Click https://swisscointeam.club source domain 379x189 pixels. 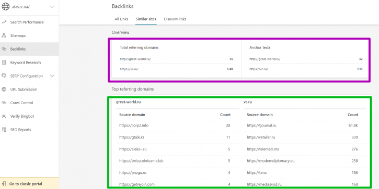point(141,160)
